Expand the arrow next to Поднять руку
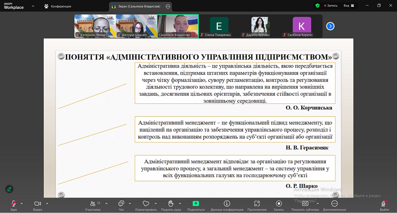Screen dimensions: 397x213 point(180,204)
